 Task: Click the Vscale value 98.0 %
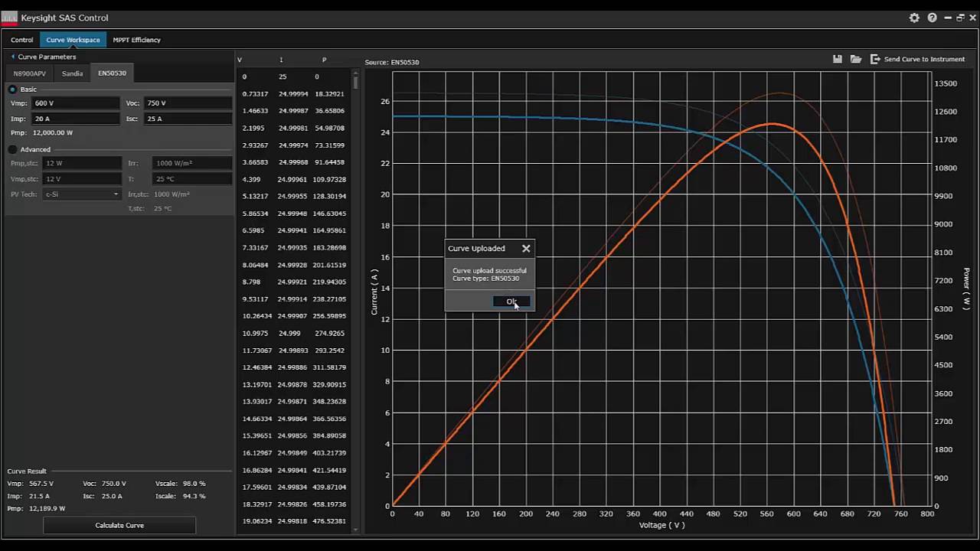tap(194, 484)
